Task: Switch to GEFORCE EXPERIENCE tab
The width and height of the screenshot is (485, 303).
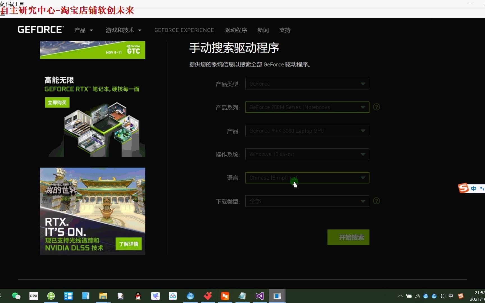Action: click(184, 30)
